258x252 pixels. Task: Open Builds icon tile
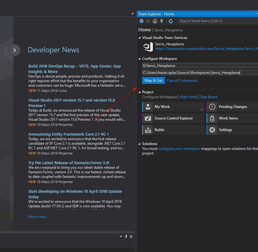pyautogui.click(x=148, y=130)
